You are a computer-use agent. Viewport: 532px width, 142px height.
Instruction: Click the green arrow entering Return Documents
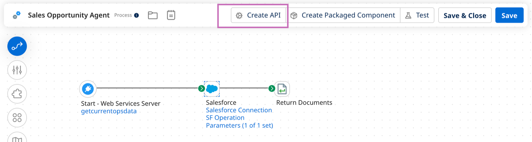click(272, 89)
